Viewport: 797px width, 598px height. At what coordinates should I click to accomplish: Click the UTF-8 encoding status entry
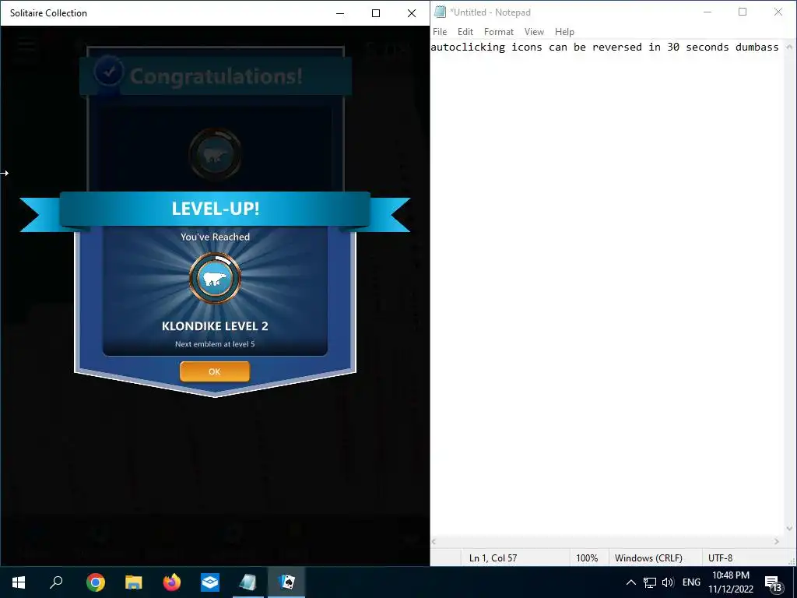[720, 558]
